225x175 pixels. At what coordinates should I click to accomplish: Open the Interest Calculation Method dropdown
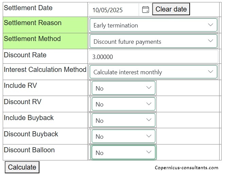(x=153, y=72)
